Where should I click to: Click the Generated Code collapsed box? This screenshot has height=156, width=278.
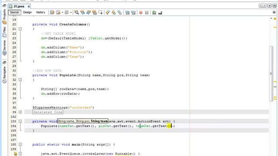(48, 112)
